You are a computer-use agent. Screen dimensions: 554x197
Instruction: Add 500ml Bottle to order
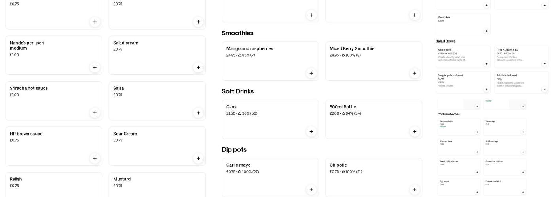click(415, 132)
